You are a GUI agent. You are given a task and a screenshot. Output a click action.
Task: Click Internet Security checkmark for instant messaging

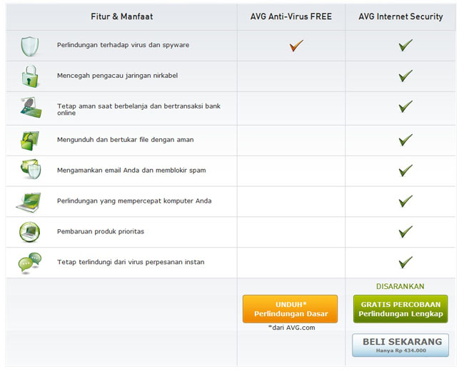(x=405, y=262)
